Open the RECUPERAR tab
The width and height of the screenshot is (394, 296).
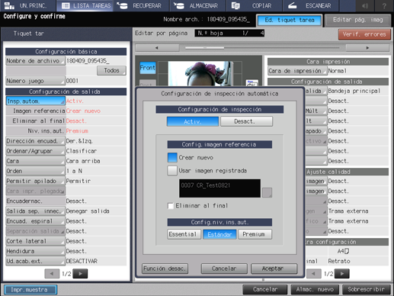141,5
